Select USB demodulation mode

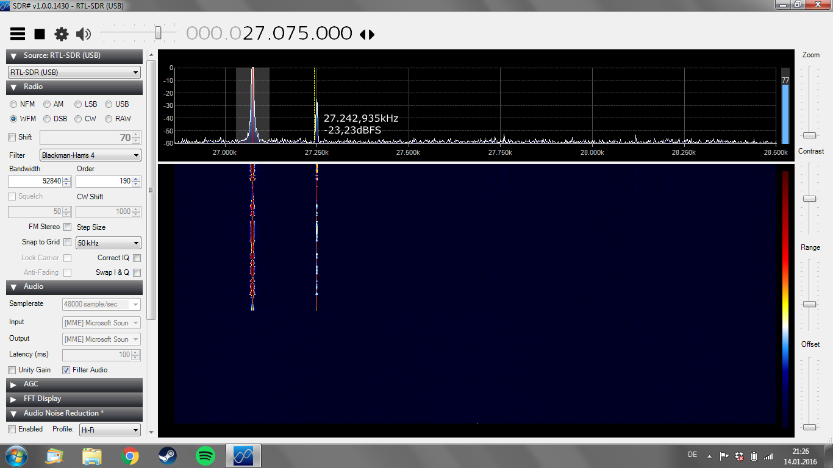click(109, 104)
